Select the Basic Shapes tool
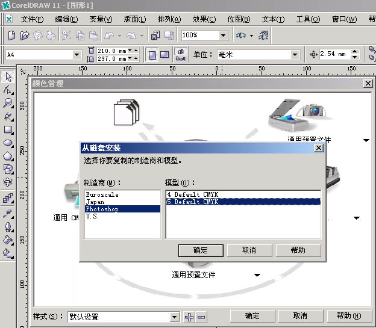This screenshot has height=328, width=376. tap(8, 169)
